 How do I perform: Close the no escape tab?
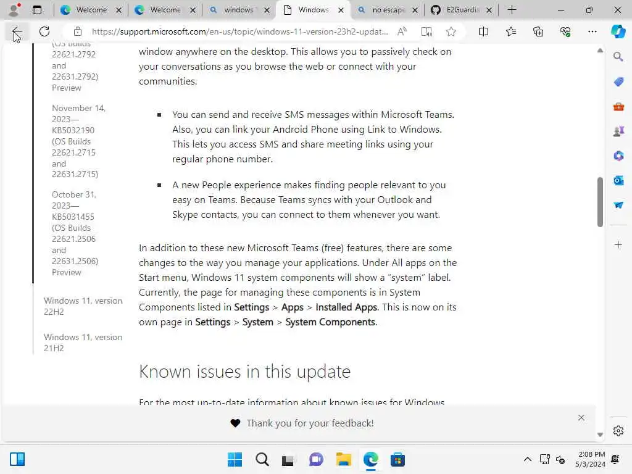pos(415,10)
